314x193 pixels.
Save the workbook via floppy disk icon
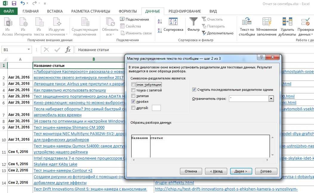14,3
